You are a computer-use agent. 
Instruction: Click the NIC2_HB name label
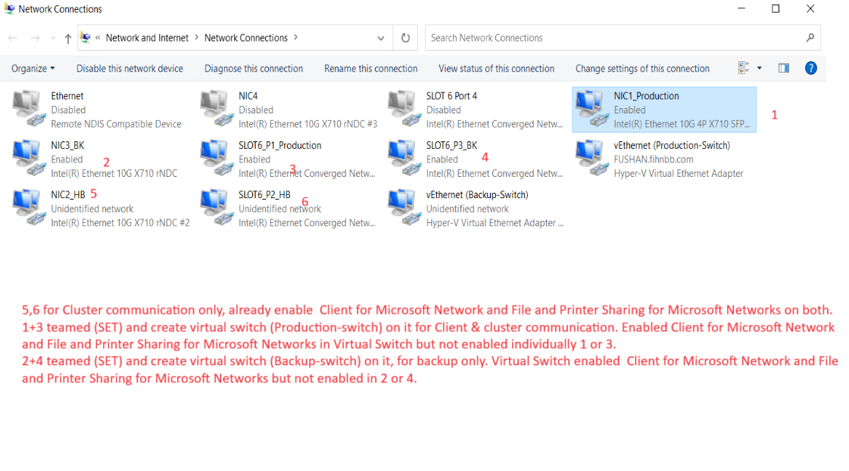point(67,194)
